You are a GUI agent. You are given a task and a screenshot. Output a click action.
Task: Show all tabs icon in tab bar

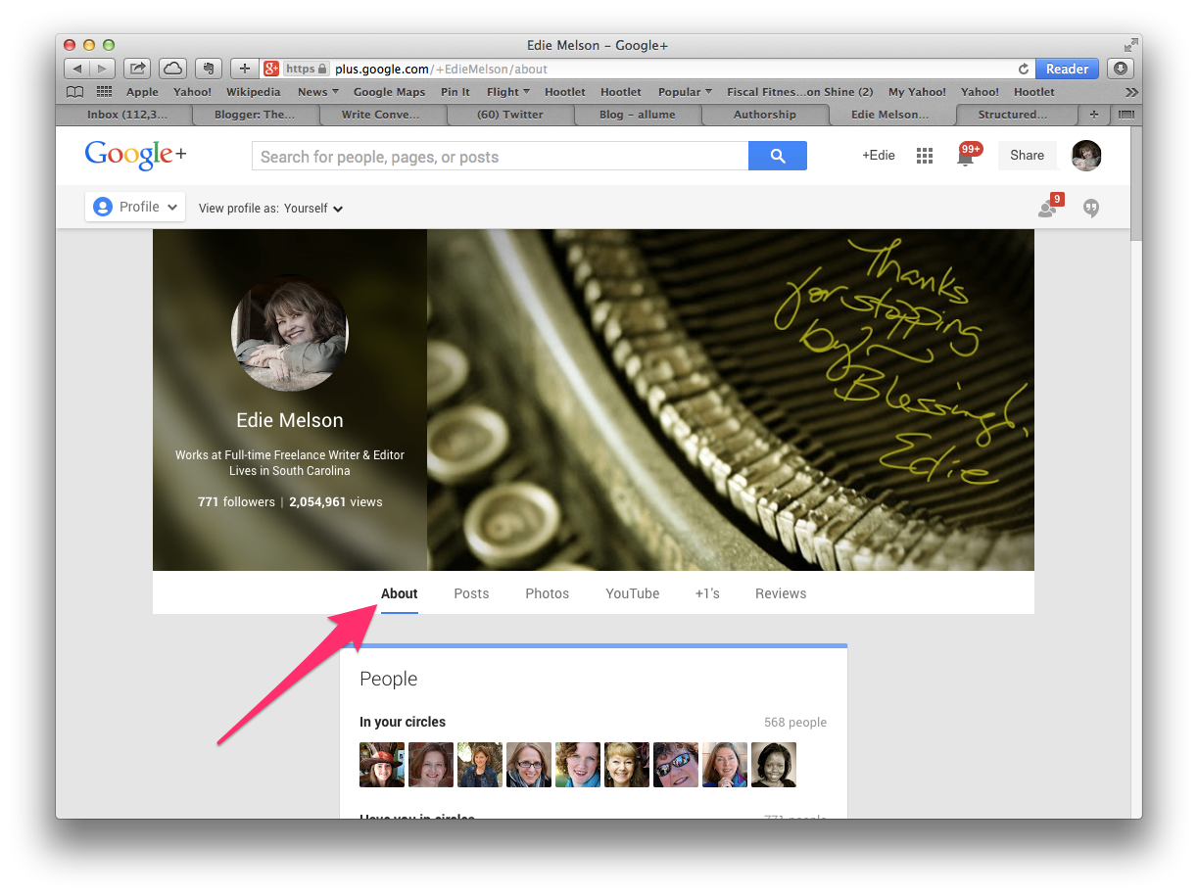(1126, 115)
